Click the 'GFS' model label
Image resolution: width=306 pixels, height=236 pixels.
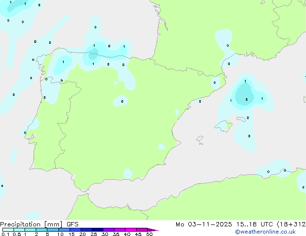(x=72, y=224)
